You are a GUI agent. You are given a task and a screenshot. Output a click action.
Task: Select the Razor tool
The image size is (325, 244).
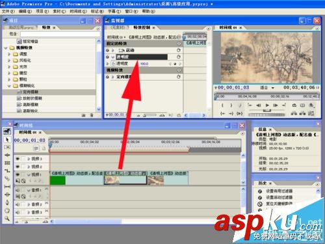(x=7, y=178)
